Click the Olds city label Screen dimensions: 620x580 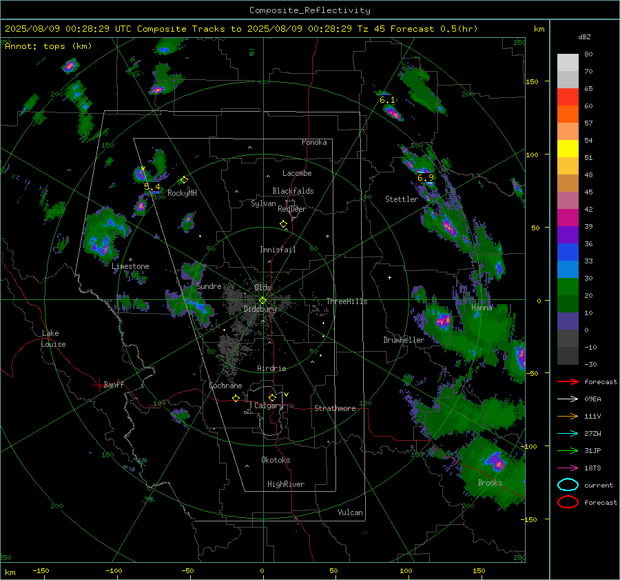tap(262, 288)
